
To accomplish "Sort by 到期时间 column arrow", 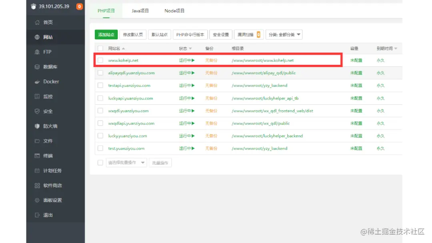I will 396,49.
